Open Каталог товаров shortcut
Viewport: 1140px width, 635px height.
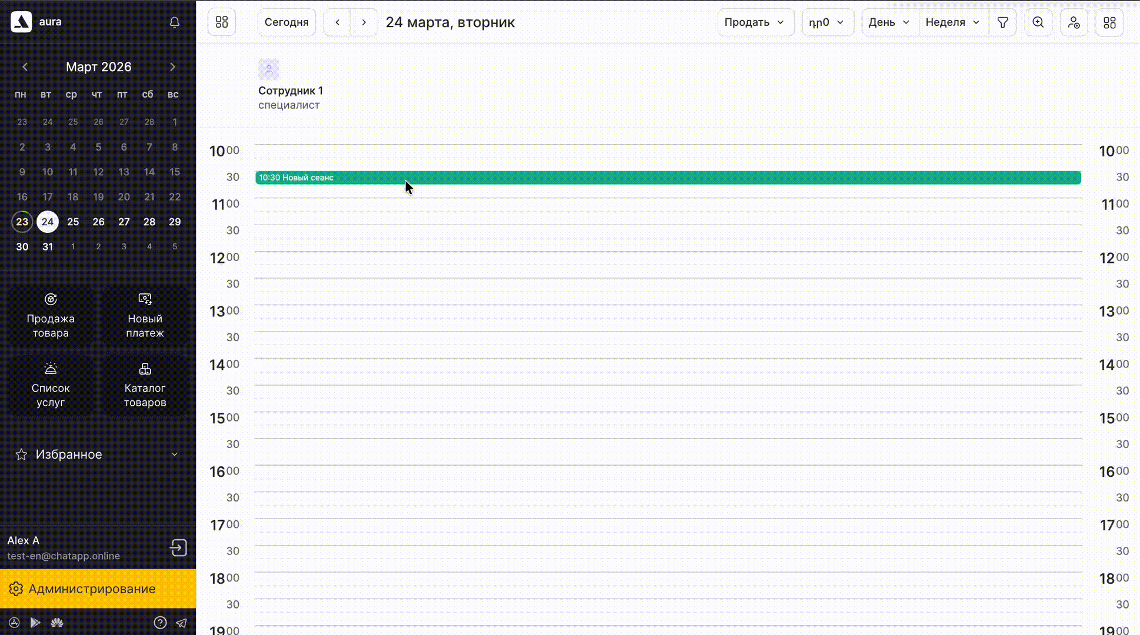pyautogui.click(x=145, y=386)
